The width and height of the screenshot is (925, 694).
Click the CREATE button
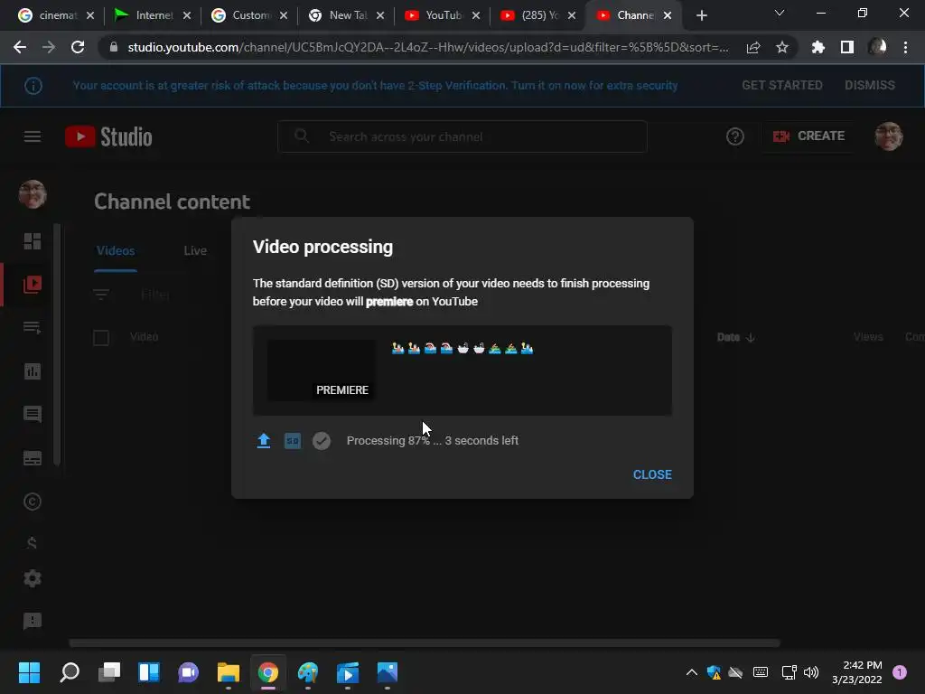[x=808, y=136]
